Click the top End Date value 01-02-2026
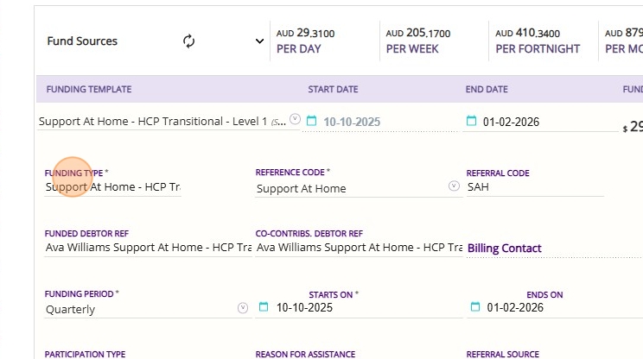Screen dimensions: 643x359 point(511,123)
